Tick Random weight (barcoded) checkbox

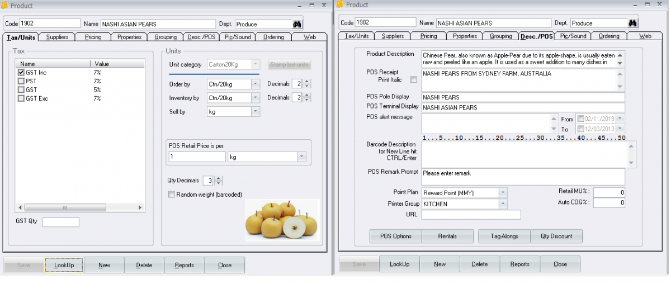[172, 195]
